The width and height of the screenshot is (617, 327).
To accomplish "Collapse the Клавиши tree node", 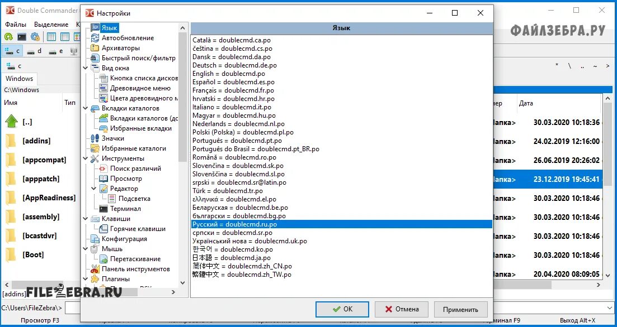I will pos(86,219).
